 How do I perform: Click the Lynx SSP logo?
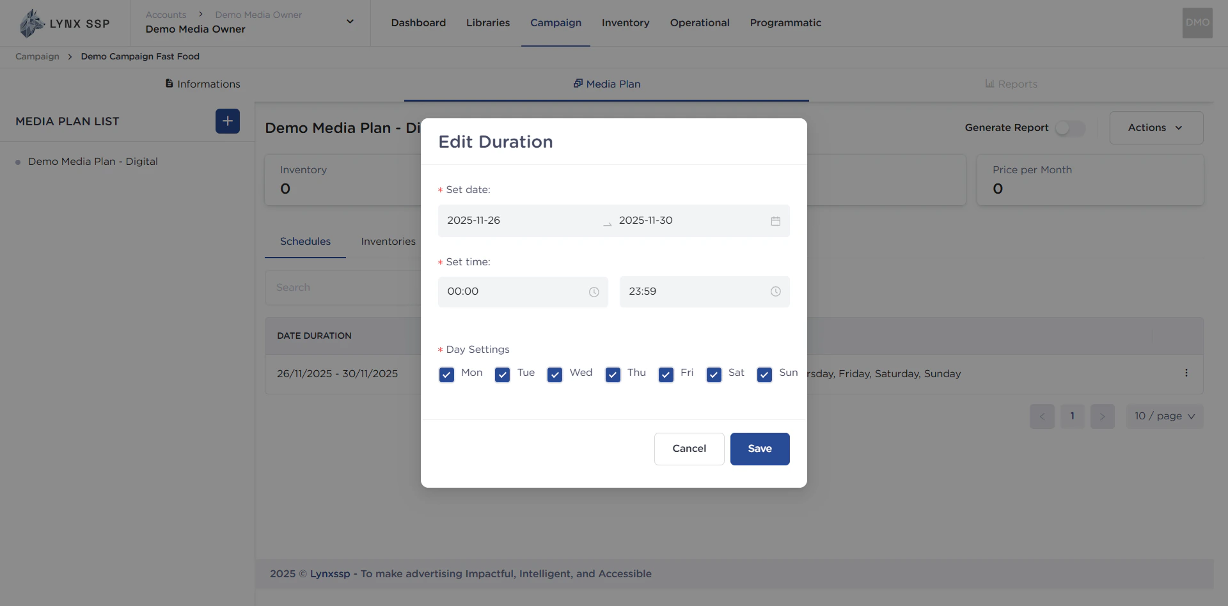(64, 22)
